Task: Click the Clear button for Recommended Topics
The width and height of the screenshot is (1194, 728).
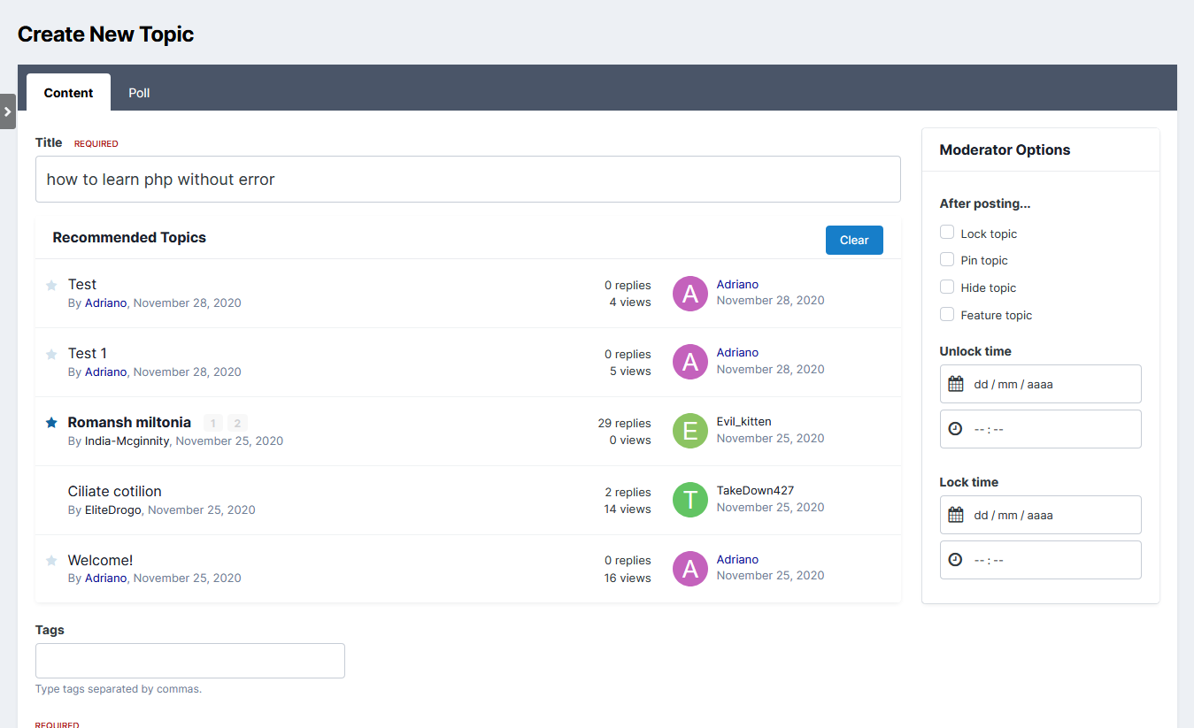Action: point(853,240)
